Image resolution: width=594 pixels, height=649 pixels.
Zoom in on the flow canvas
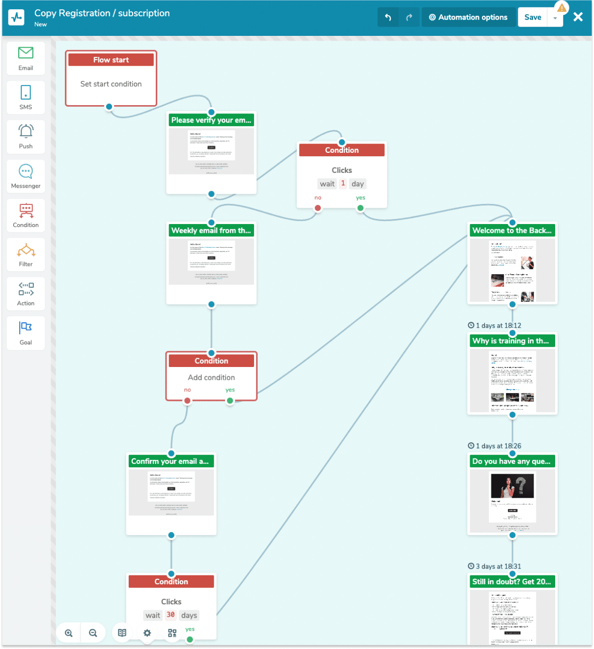click(68, 633)
